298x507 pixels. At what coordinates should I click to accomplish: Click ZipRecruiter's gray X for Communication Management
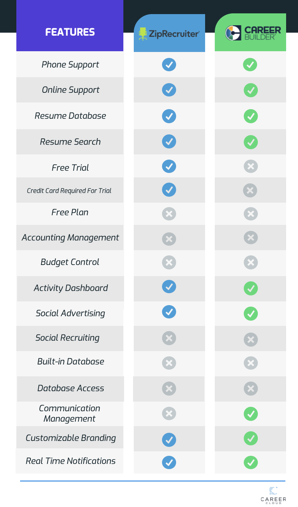(x=169, y=413)
